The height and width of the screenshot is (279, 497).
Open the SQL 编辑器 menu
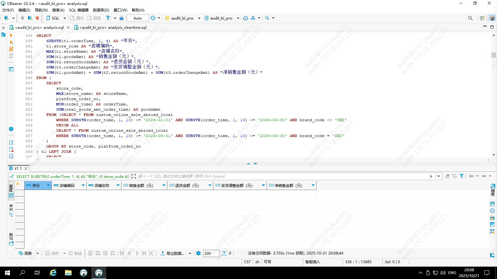click(x=79, y=10)
